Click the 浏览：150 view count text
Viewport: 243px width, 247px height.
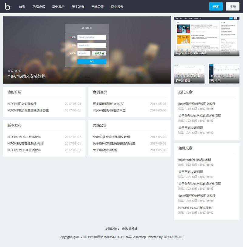(184, 213)
